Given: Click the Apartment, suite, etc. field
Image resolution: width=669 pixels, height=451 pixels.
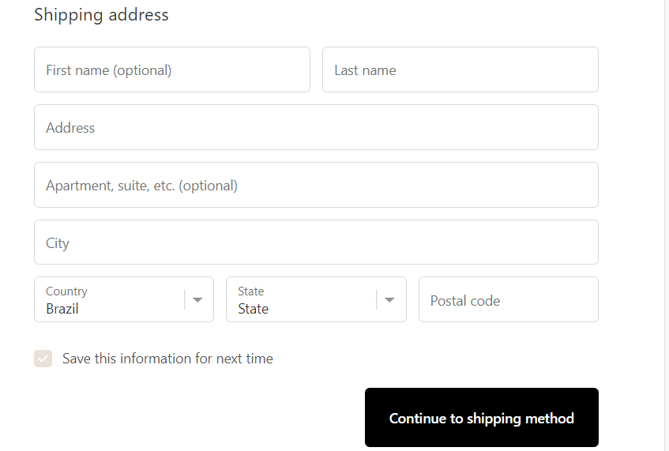Looking at the screenshot, I should click(316, 185).
